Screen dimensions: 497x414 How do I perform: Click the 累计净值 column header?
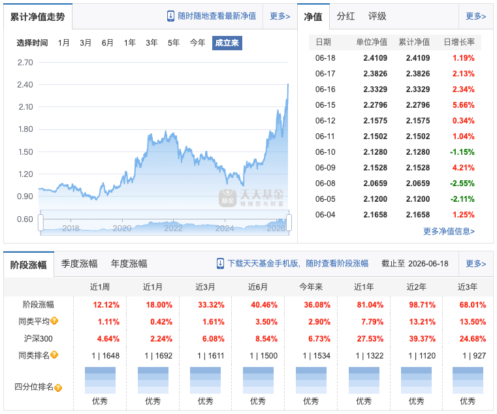click(x=414, y=42)
